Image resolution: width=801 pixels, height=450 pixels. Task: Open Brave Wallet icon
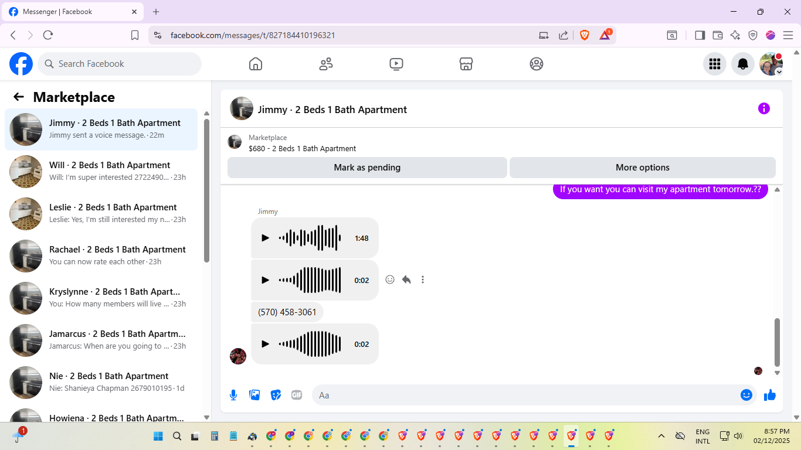coord(718,35)
